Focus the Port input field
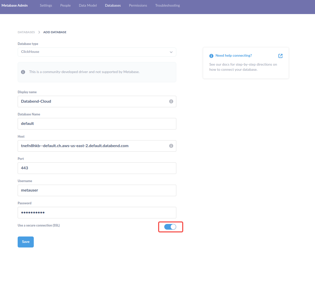Screen dimensions: 315x284 pyautogui.click(x=97, y=168)
